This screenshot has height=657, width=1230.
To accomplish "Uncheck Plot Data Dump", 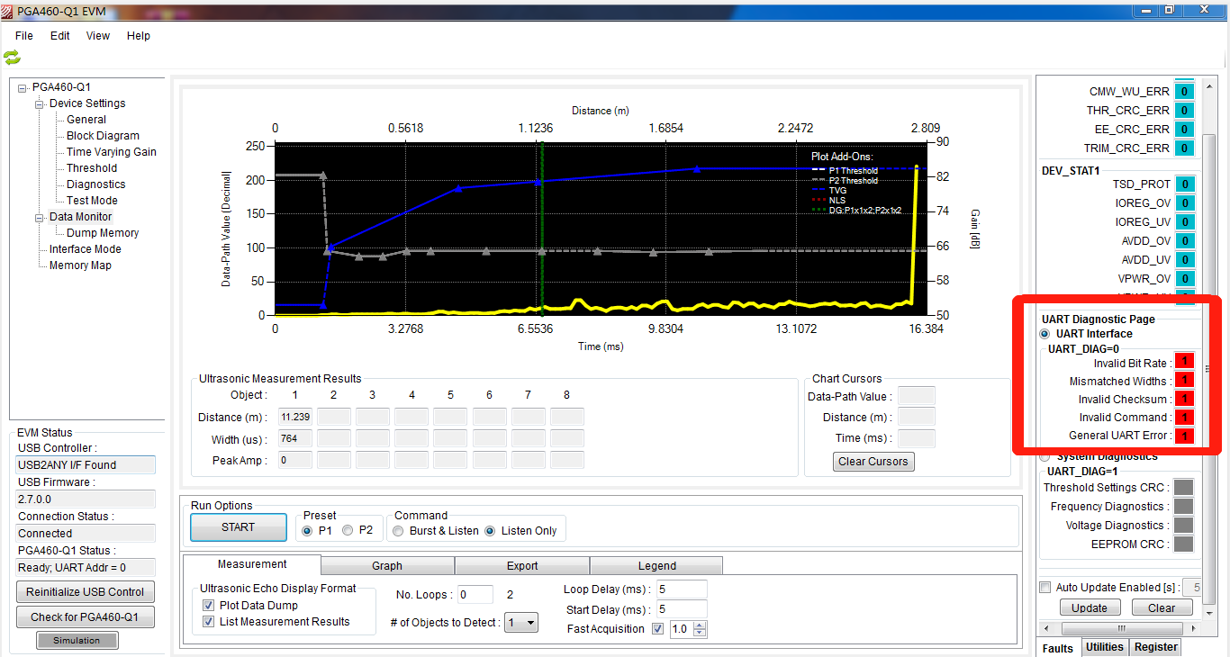I will [x=208, y=605].
